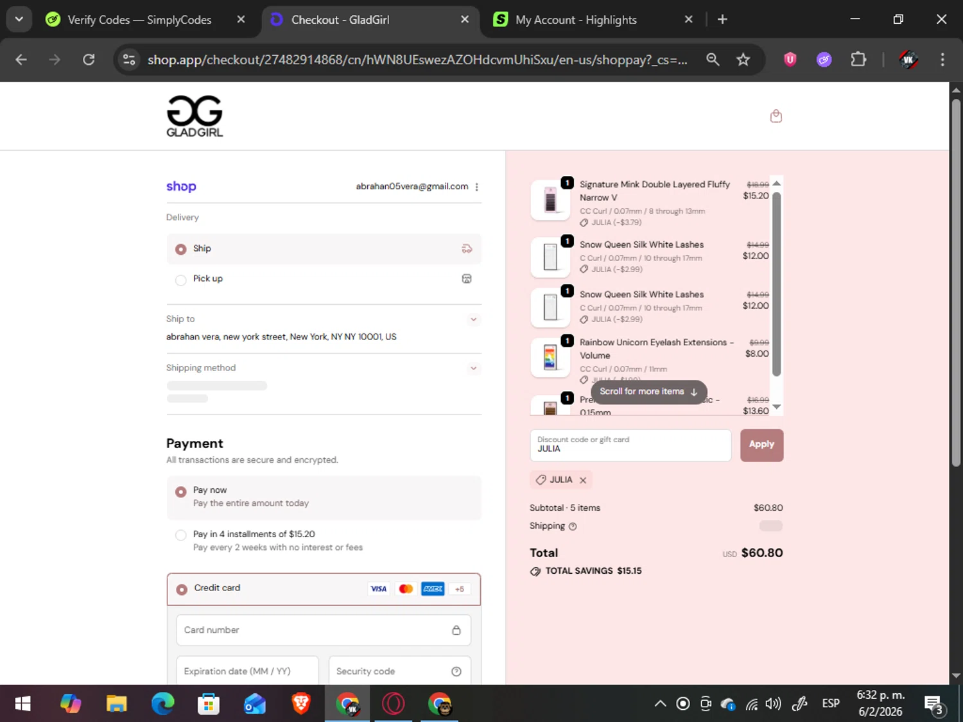Close the Checkout - GladGirl tab

click(465, 20)
